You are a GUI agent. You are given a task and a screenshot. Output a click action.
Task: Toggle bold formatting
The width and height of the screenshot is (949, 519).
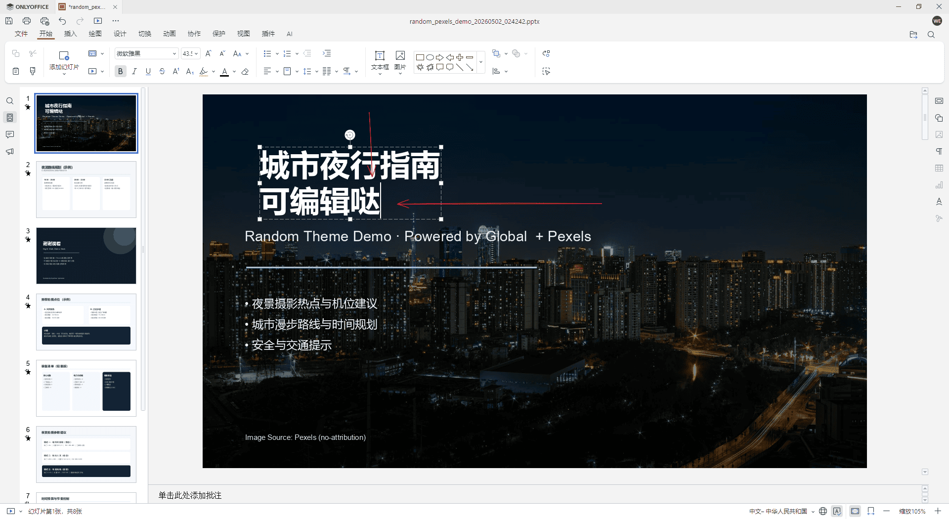click(x=120, y=71)
